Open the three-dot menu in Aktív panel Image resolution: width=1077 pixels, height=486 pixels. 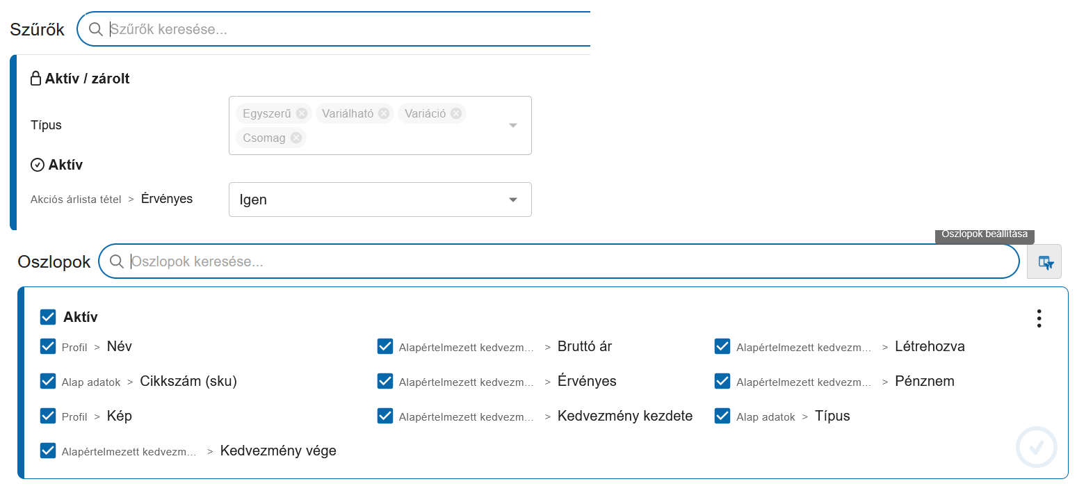1039,318
